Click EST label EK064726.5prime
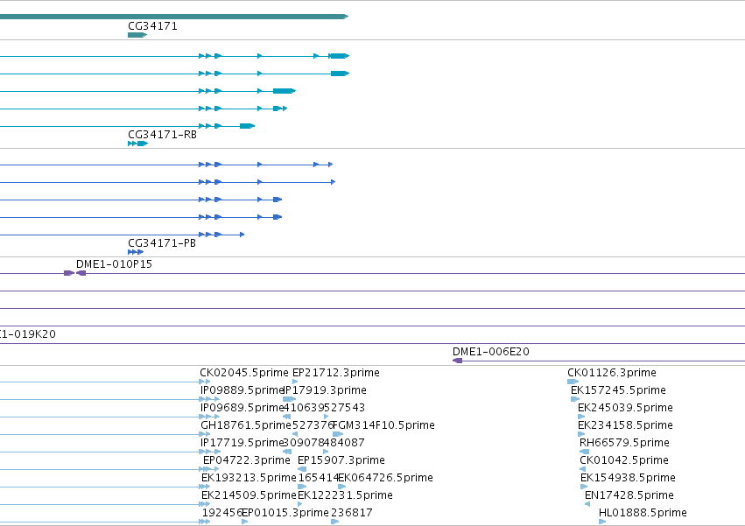 click(385, 478)
